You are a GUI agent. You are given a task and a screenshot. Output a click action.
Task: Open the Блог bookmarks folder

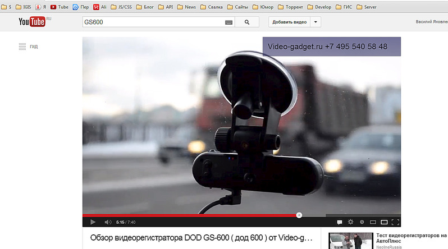(145, 7)
